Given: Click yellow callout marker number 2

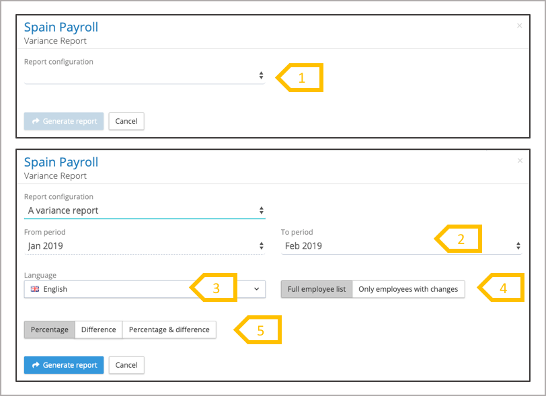Looking at the screenshot, I should tap(460, 239).
